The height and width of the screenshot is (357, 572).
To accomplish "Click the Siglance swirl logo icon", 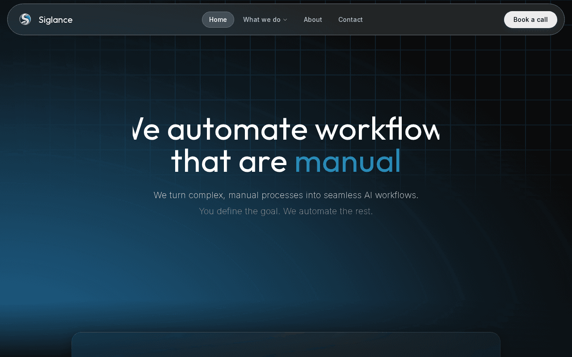I will click(25, 19).
